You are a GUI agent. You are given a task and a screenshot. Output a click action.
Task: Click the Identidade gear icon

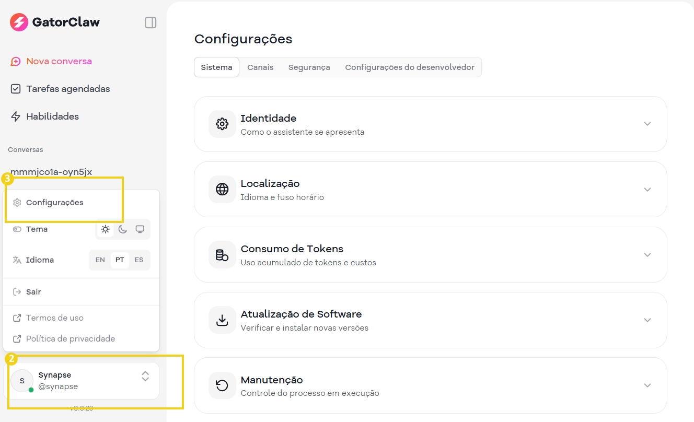pos(222,124)
